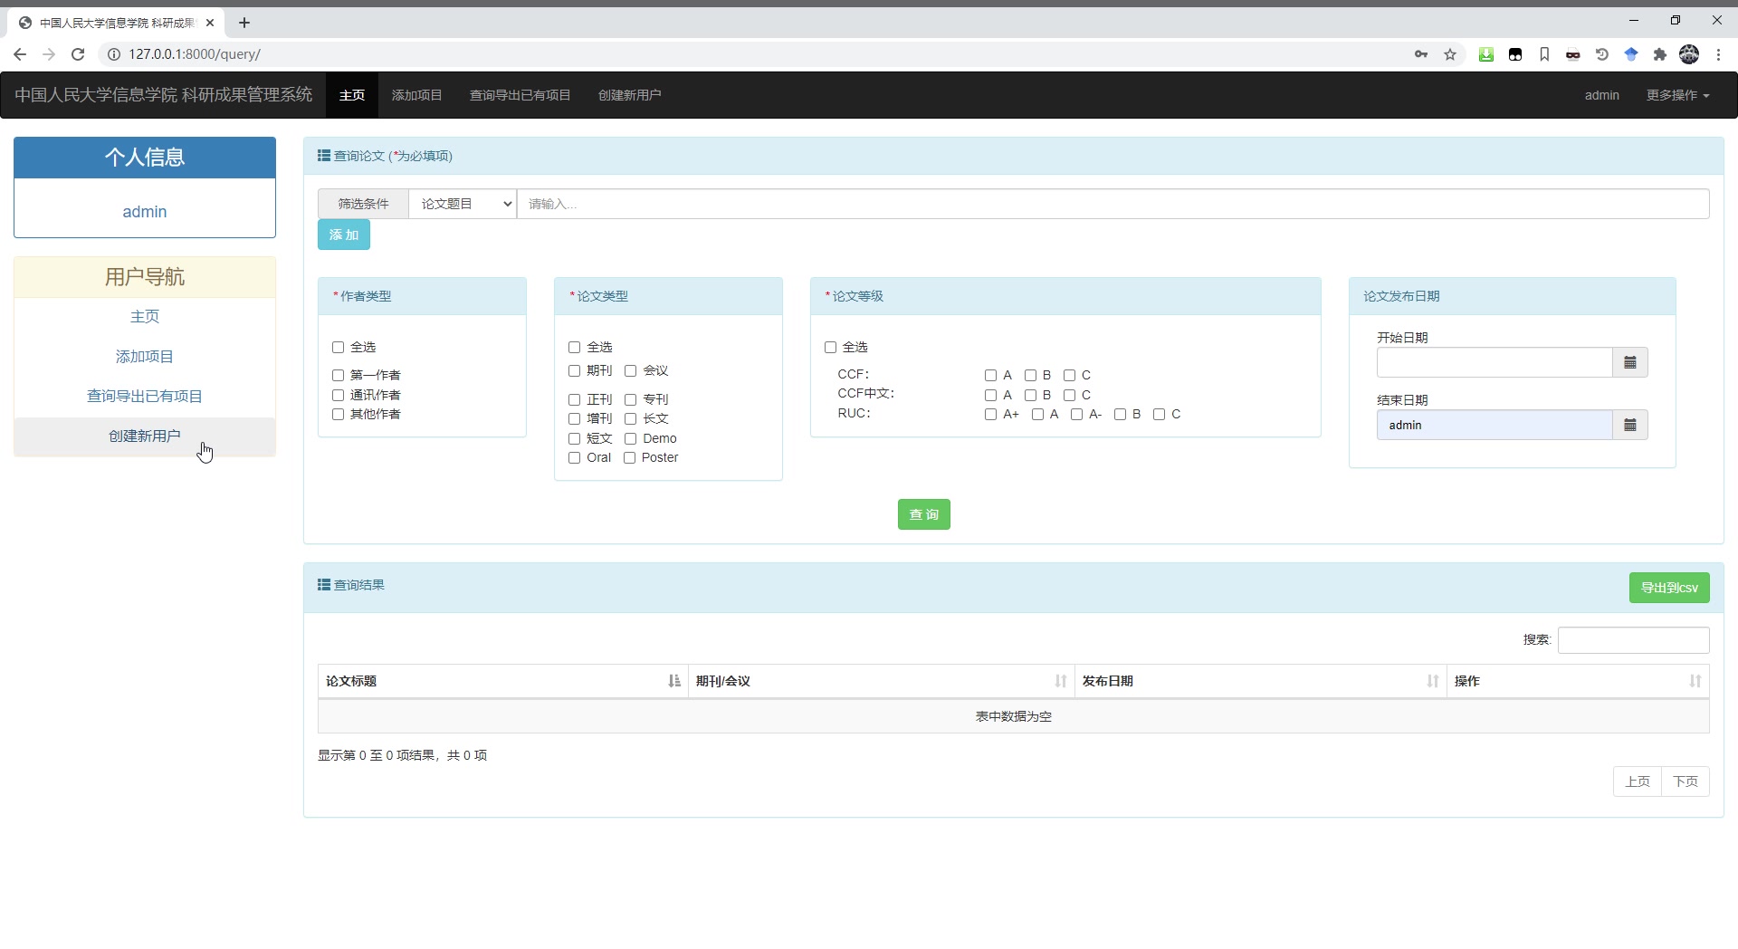Check RUC A+ level checkbox
This screenshot has height=949, width=1738.
tap(990, 414)
